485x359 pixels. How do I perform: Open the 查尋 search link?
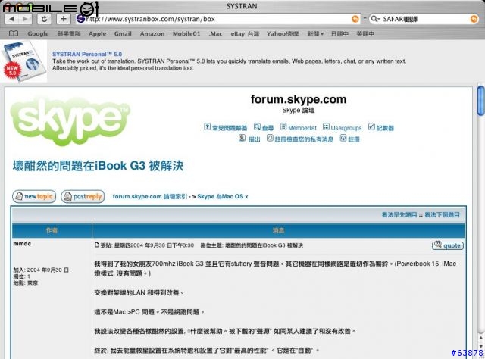click(x=268, y=128)
